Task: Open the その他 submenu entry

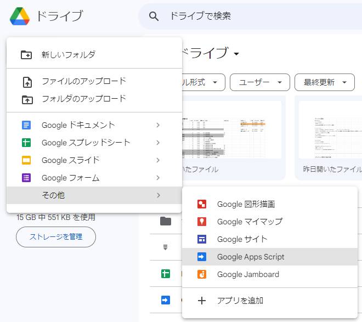Action: click(x=94, y=195)
